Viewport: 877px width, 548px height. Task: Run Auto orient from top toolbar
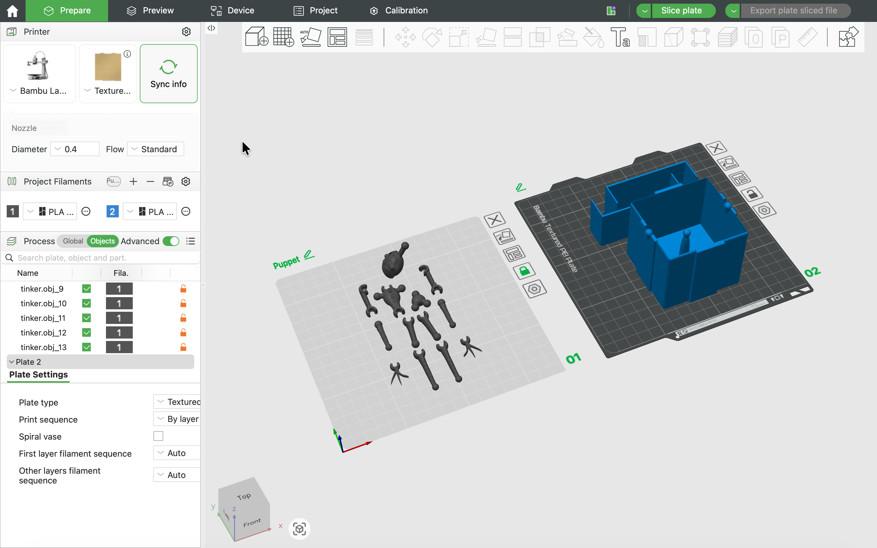tap(311, 37)
